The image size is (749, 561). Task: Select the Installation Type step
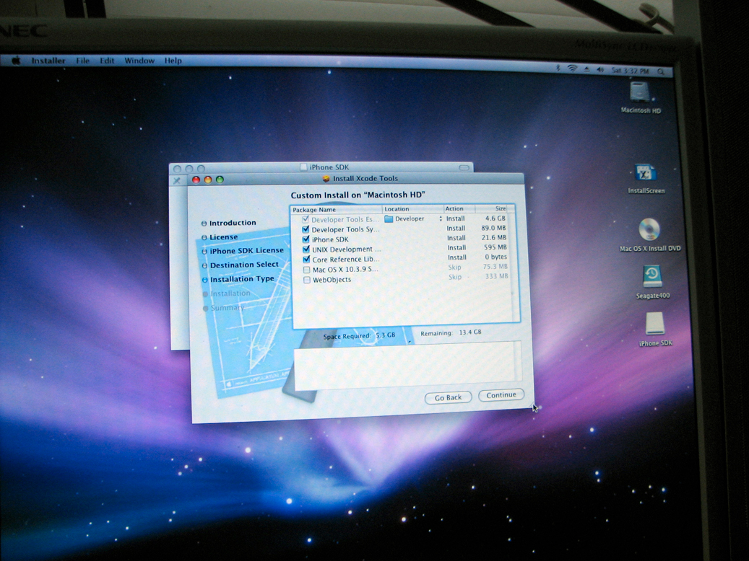point(242,279)
